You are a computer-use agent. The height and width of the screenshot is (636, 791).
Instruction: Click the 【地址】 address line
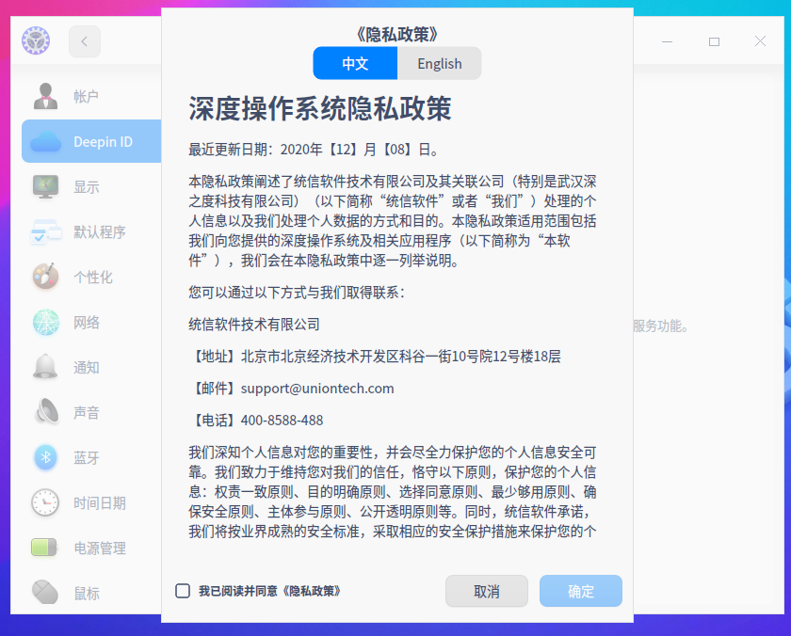pos(375,357)
